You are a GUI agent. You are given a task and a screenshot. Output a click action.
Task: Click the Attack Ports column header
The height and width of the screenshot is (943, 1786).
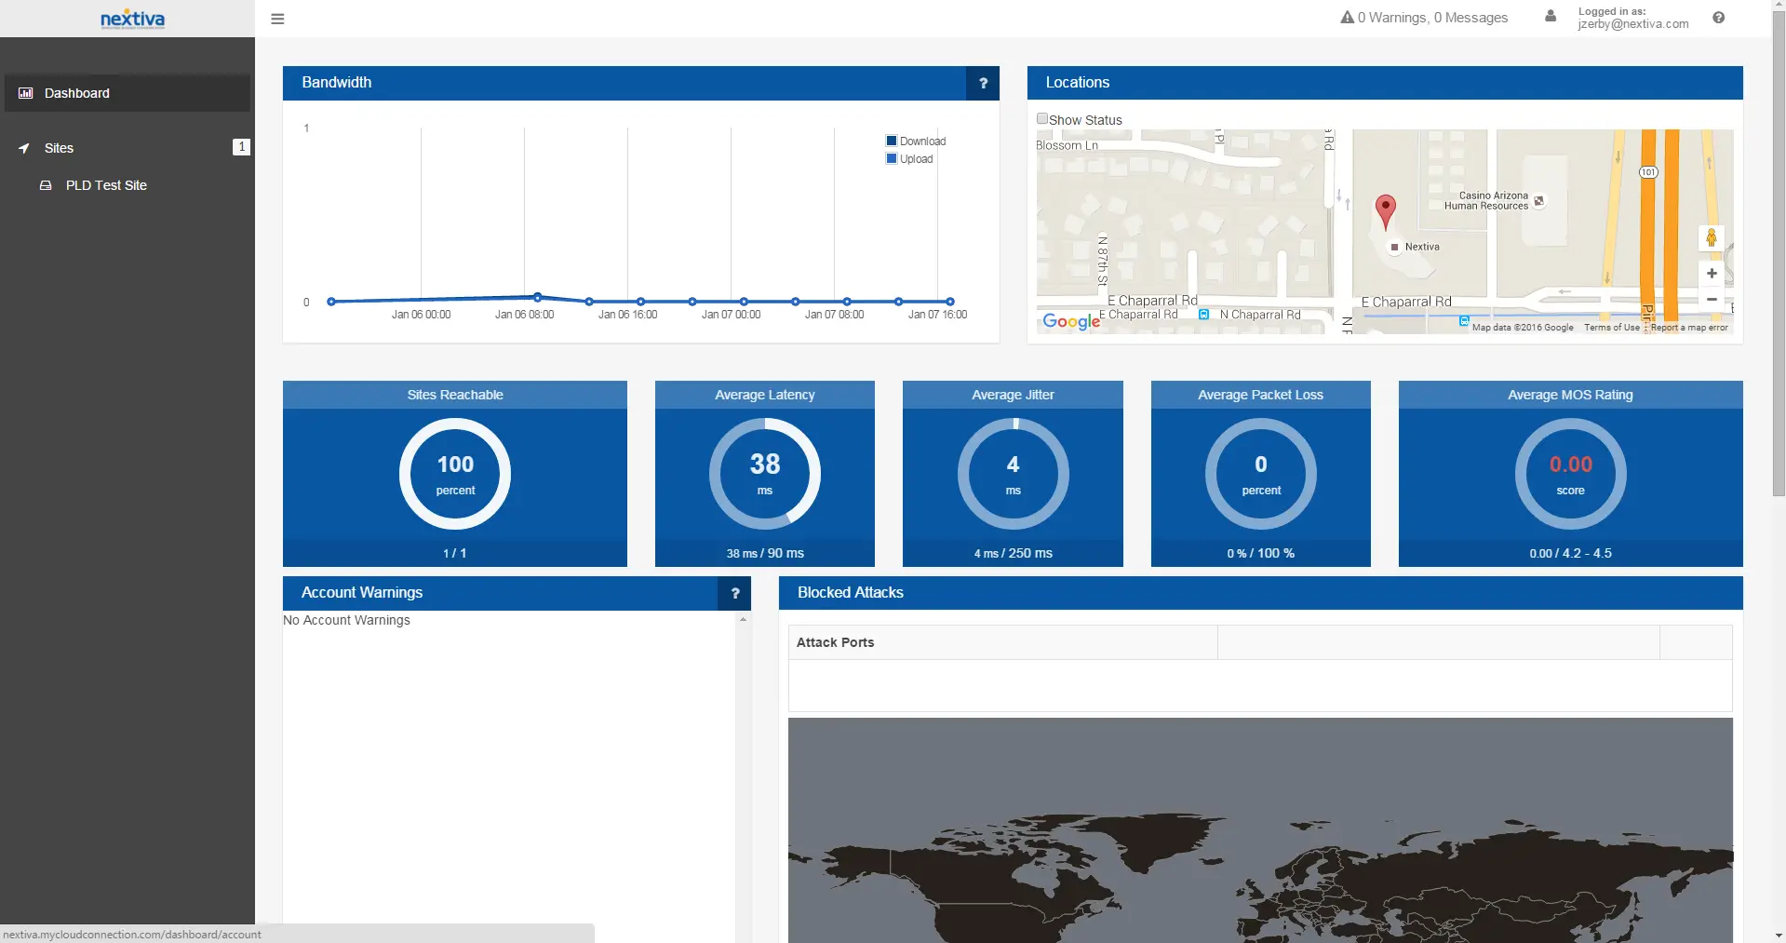(x=835, y=642)
